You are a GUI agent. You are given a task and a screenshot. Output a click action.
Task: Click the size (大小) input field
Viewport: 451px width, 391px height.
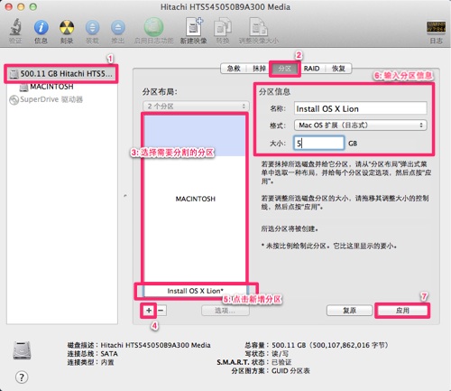tap(318, 143)
